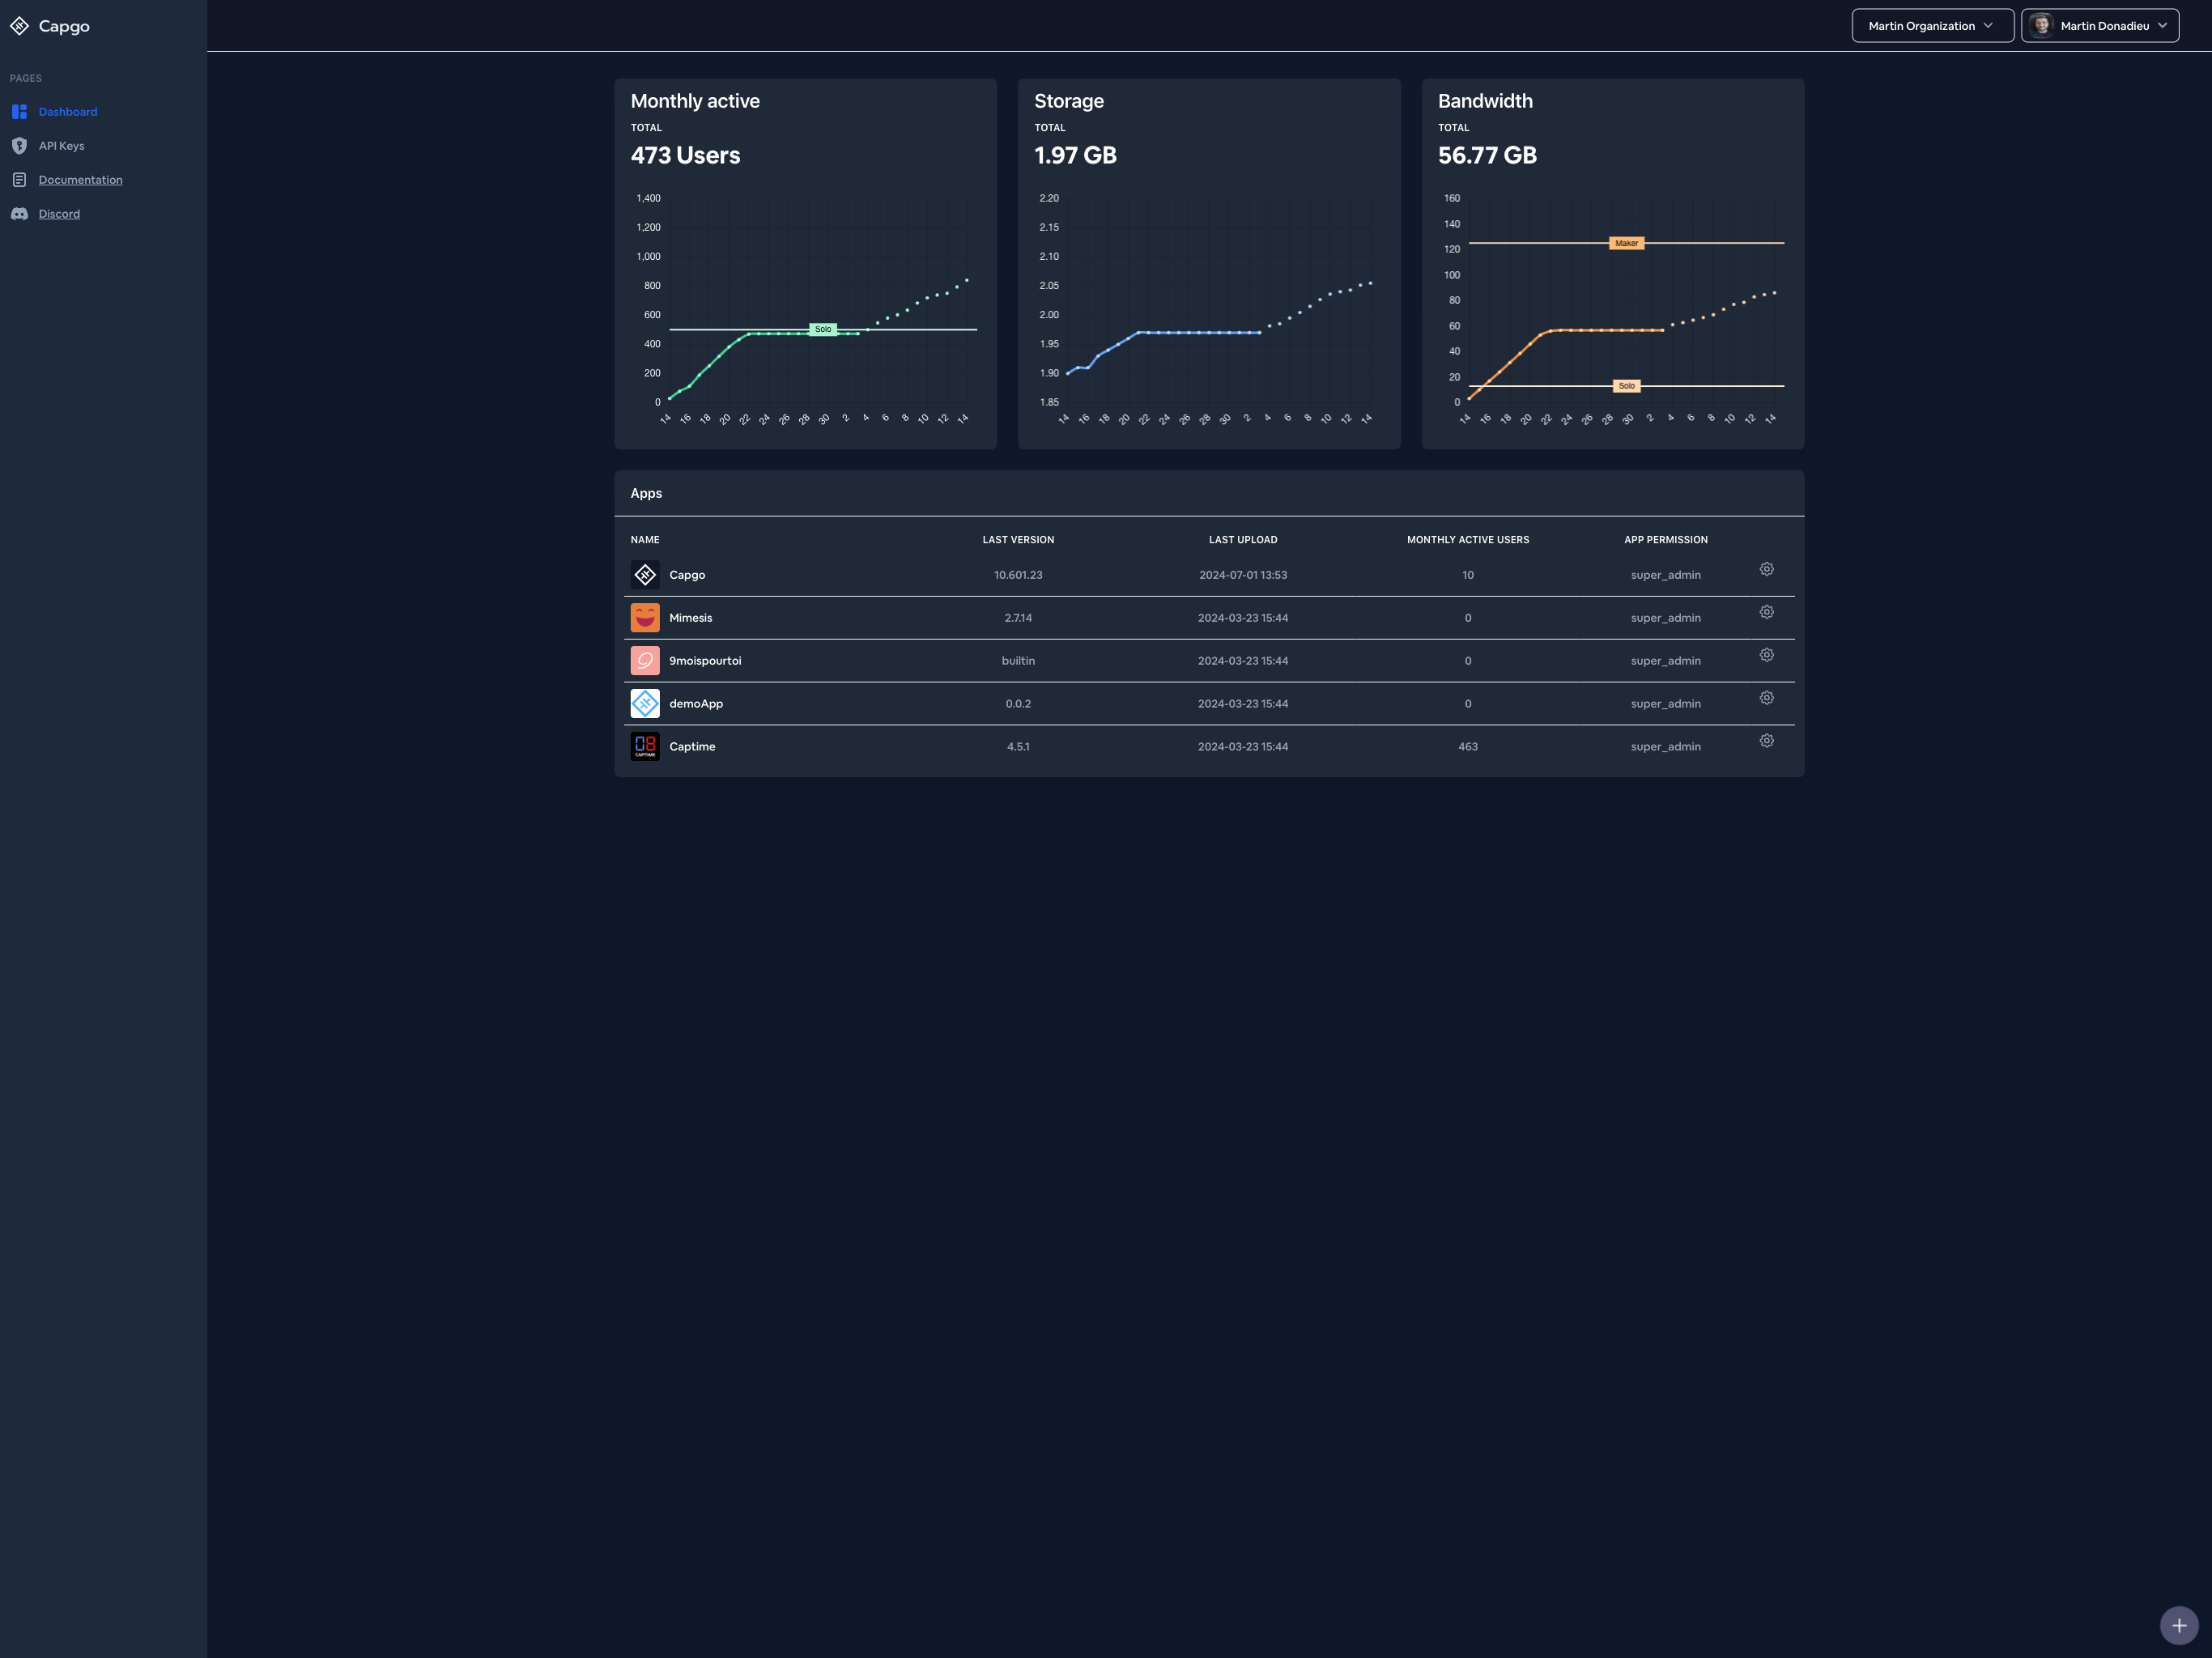The image size is (2212, 1658).
Task: Open settings gear for Mimesis app row
Action: 1766,612
